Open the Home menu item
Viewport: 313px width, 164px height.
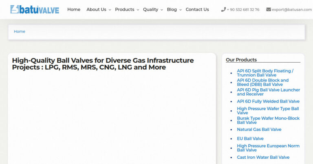pos(74,9)
